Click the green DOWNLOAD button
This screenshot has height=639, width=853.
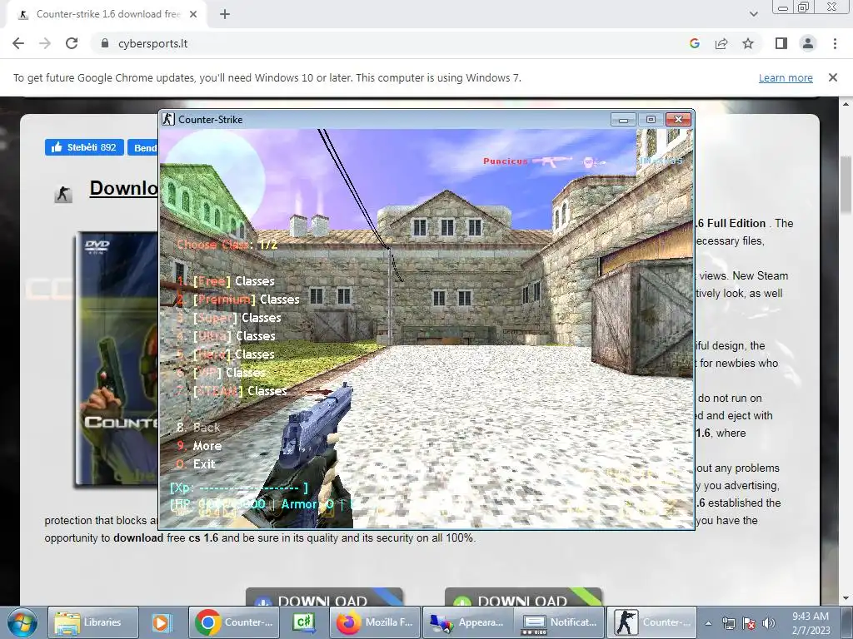pyautogui.click(x=523, y=597)
